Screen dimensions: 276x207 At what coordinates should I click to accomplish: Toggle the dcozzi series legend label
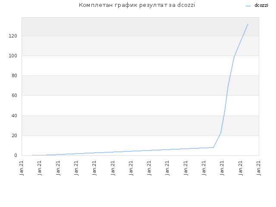pyautogui.click(x=261, y=5)
